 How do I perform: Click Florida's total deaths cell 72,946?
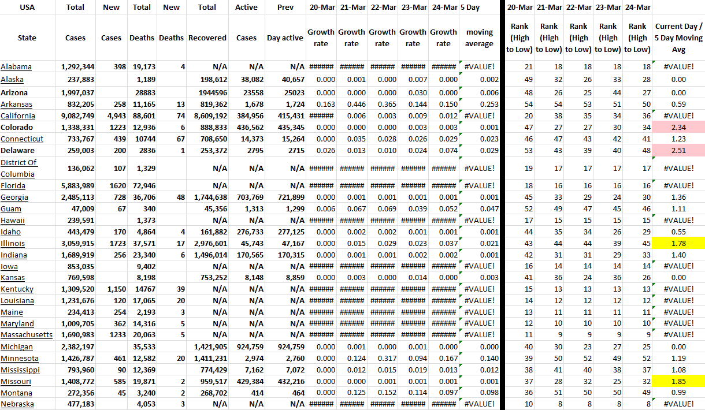click(x=141, y=185)
